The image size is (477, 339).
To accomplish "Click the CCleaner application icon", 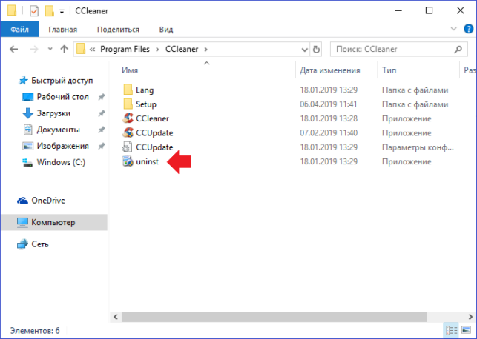I will coord(128,118).
